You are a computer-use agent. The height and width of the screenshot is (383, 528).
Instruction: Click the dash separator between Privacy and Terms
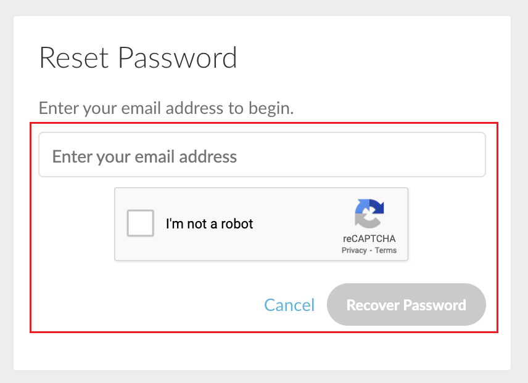tap(371, 251)
